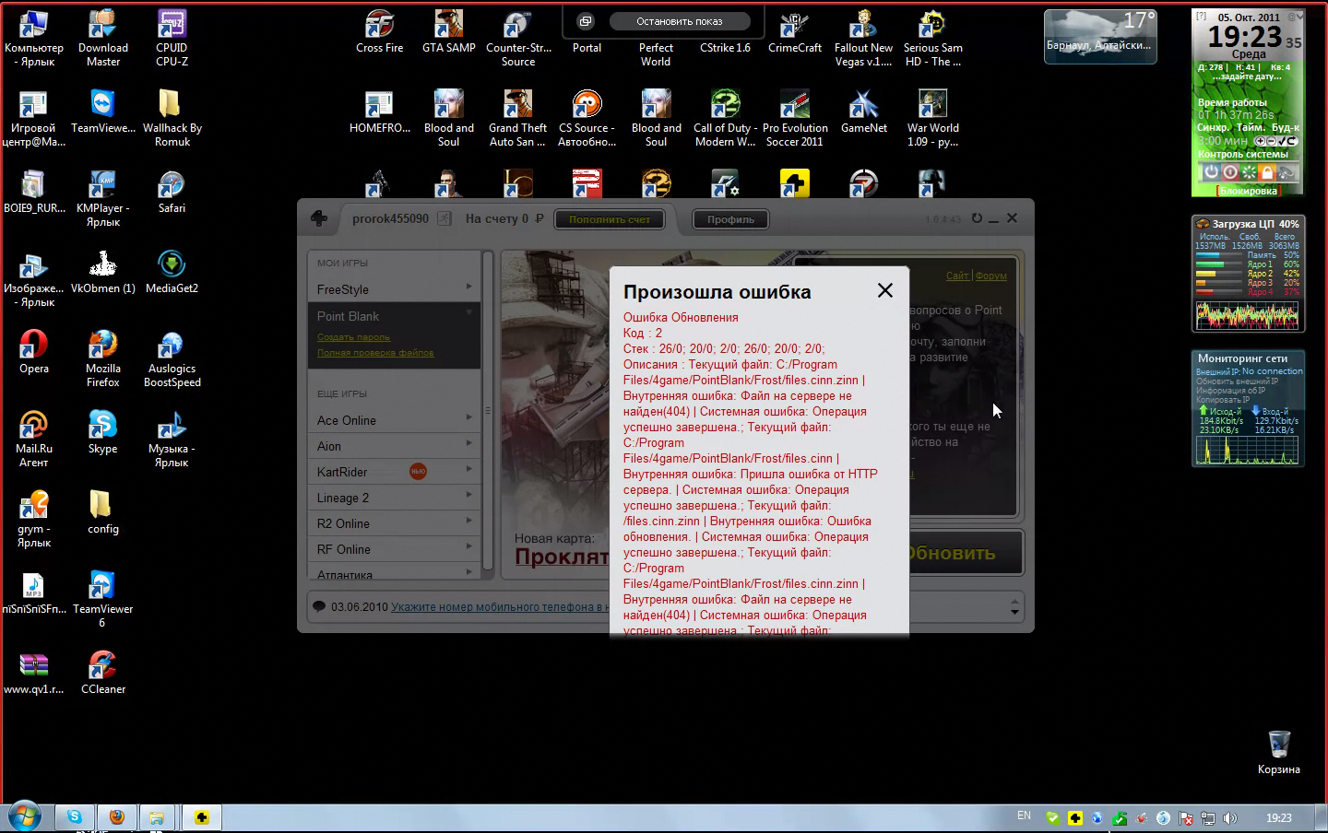This screenshot has width=1328, height=833.
Task: Expand the RF Online arrow
Action: coord(469,546)
